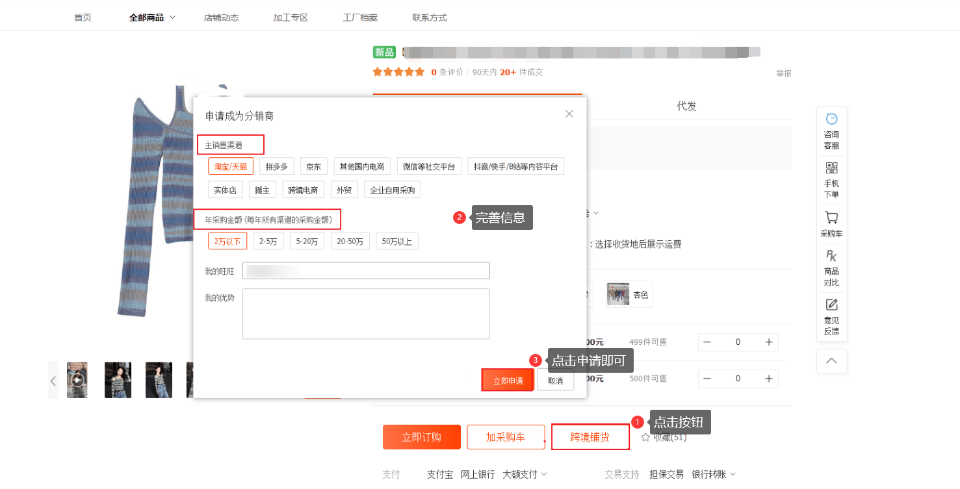Select the 杏色 color swatch
Image resolution: width=960 pixels, height=489 pixels.
click(x=629, y=294)
